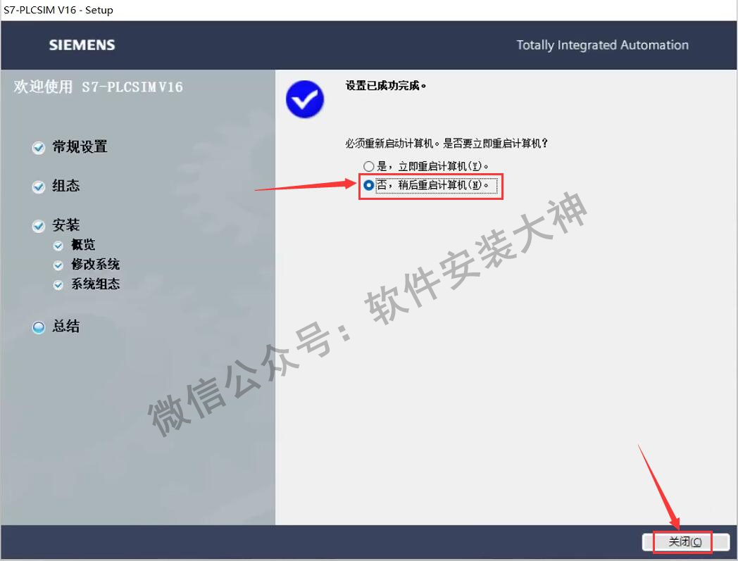The image size is (738, 561).
Task: Select 是，立即重启计算机 radio button
Action: pos(368,166)
